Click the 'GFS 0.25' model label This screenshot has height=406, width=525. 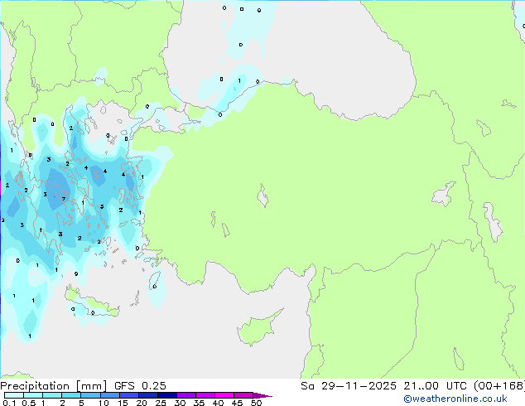[140, 386]
